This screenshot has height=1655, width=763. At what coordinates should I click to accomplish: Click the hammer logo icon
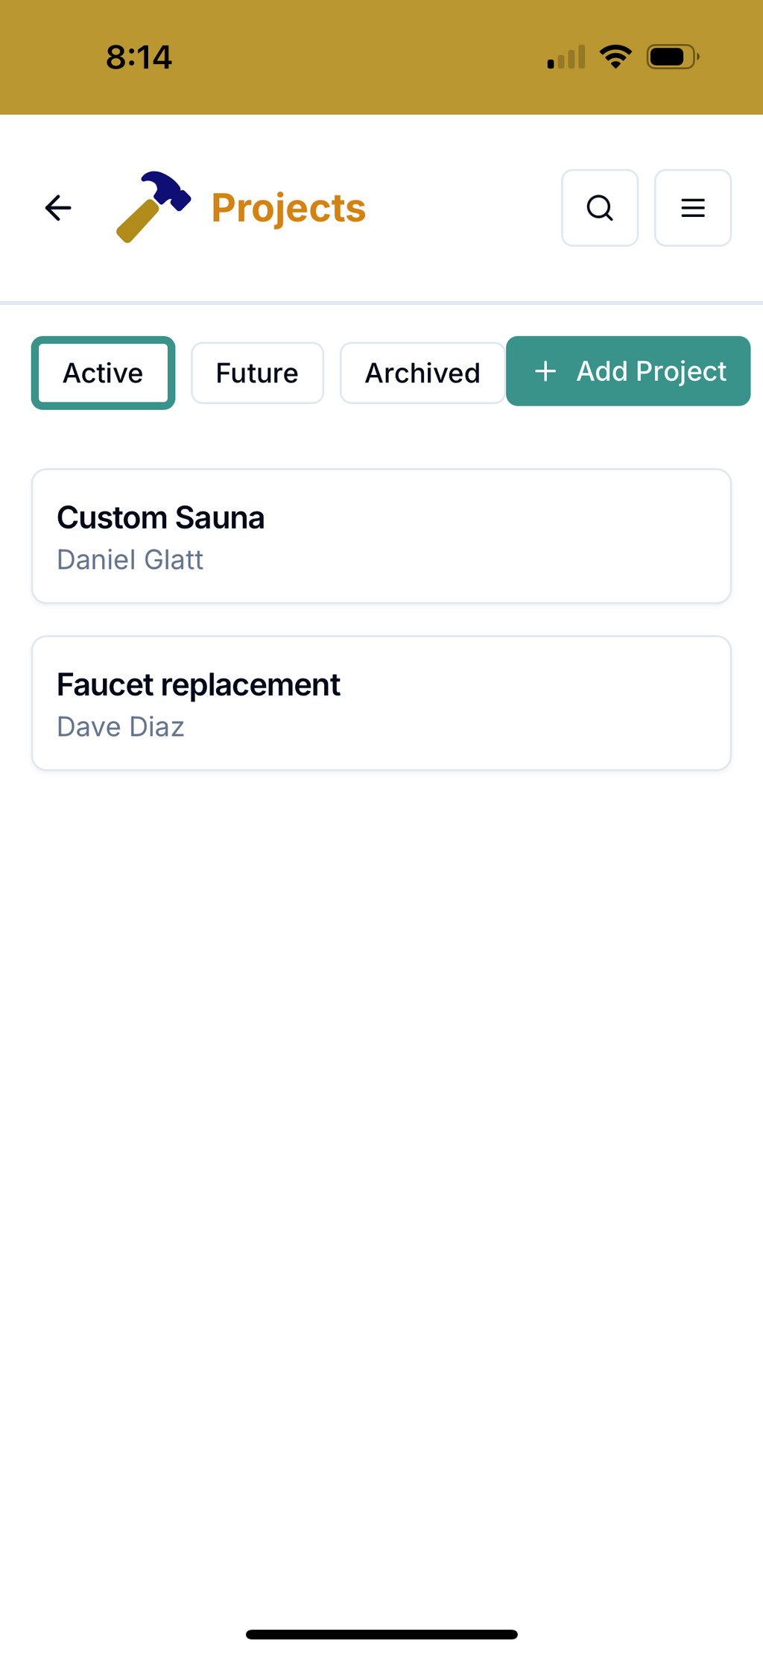pyautogui.click(x=153, y=207)
